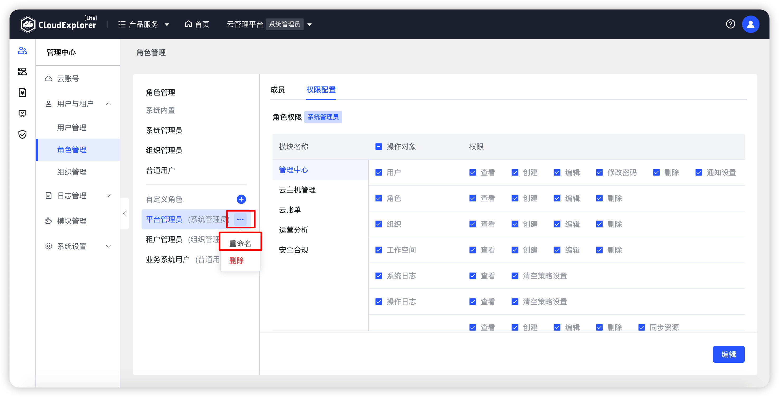The width and height of the screenshot is (779, 397).
Task: Collapse the sidebar with the arrow handle
Action: [x=125, y=214]
